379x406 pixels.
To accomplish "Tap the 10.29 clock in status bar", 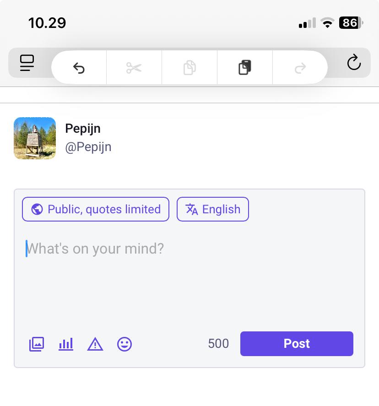I will pos(47,22).
